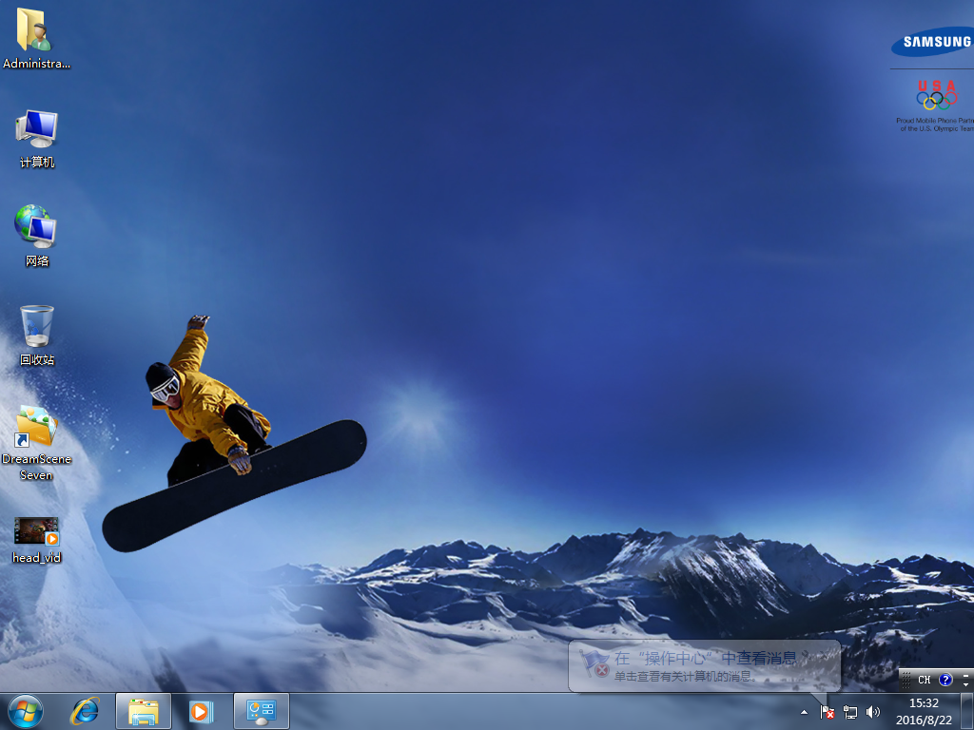
Task: Click the network tray icon
Action: 850,711
